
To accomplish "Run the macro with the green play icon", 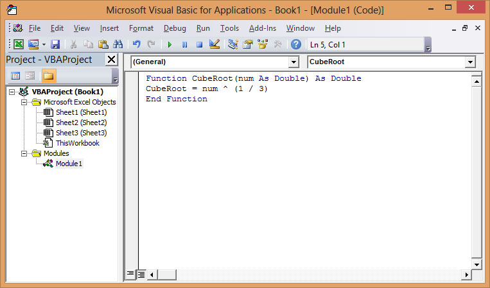I will pyautogui.click(x=170, y=44).
